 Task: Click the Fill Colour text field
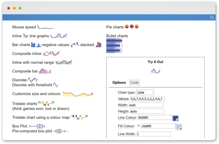158,126
